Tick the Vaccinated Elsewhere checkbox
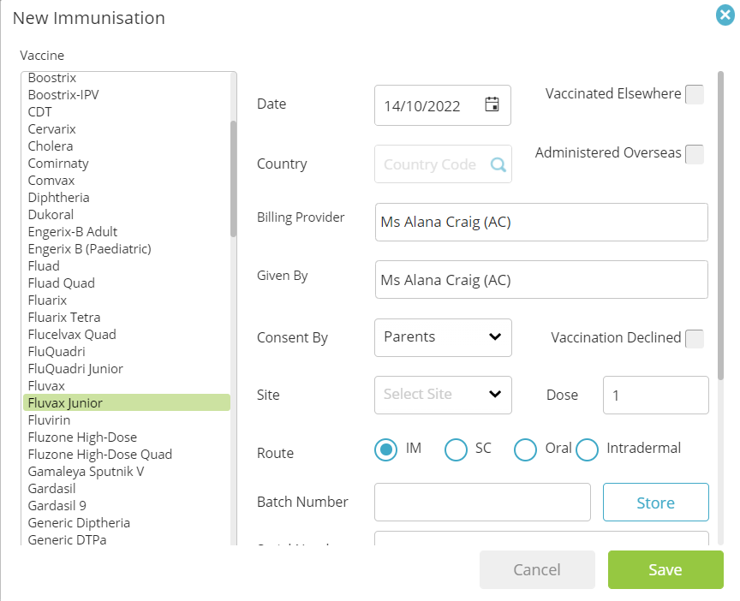 pos(695,94)
